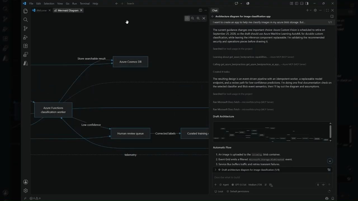358x201 pixels.
Task: Open the Azure view in activity bar
Action: click(25, 63)
